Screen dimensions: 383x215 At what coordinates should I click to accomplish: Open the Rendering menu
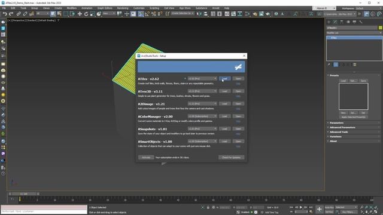pos(123,8)
